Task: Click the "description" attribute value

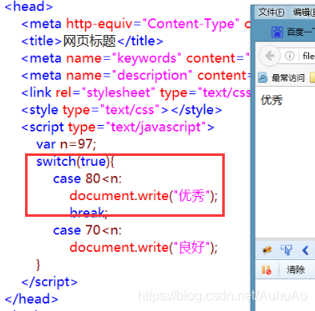Action: (152, 76)
